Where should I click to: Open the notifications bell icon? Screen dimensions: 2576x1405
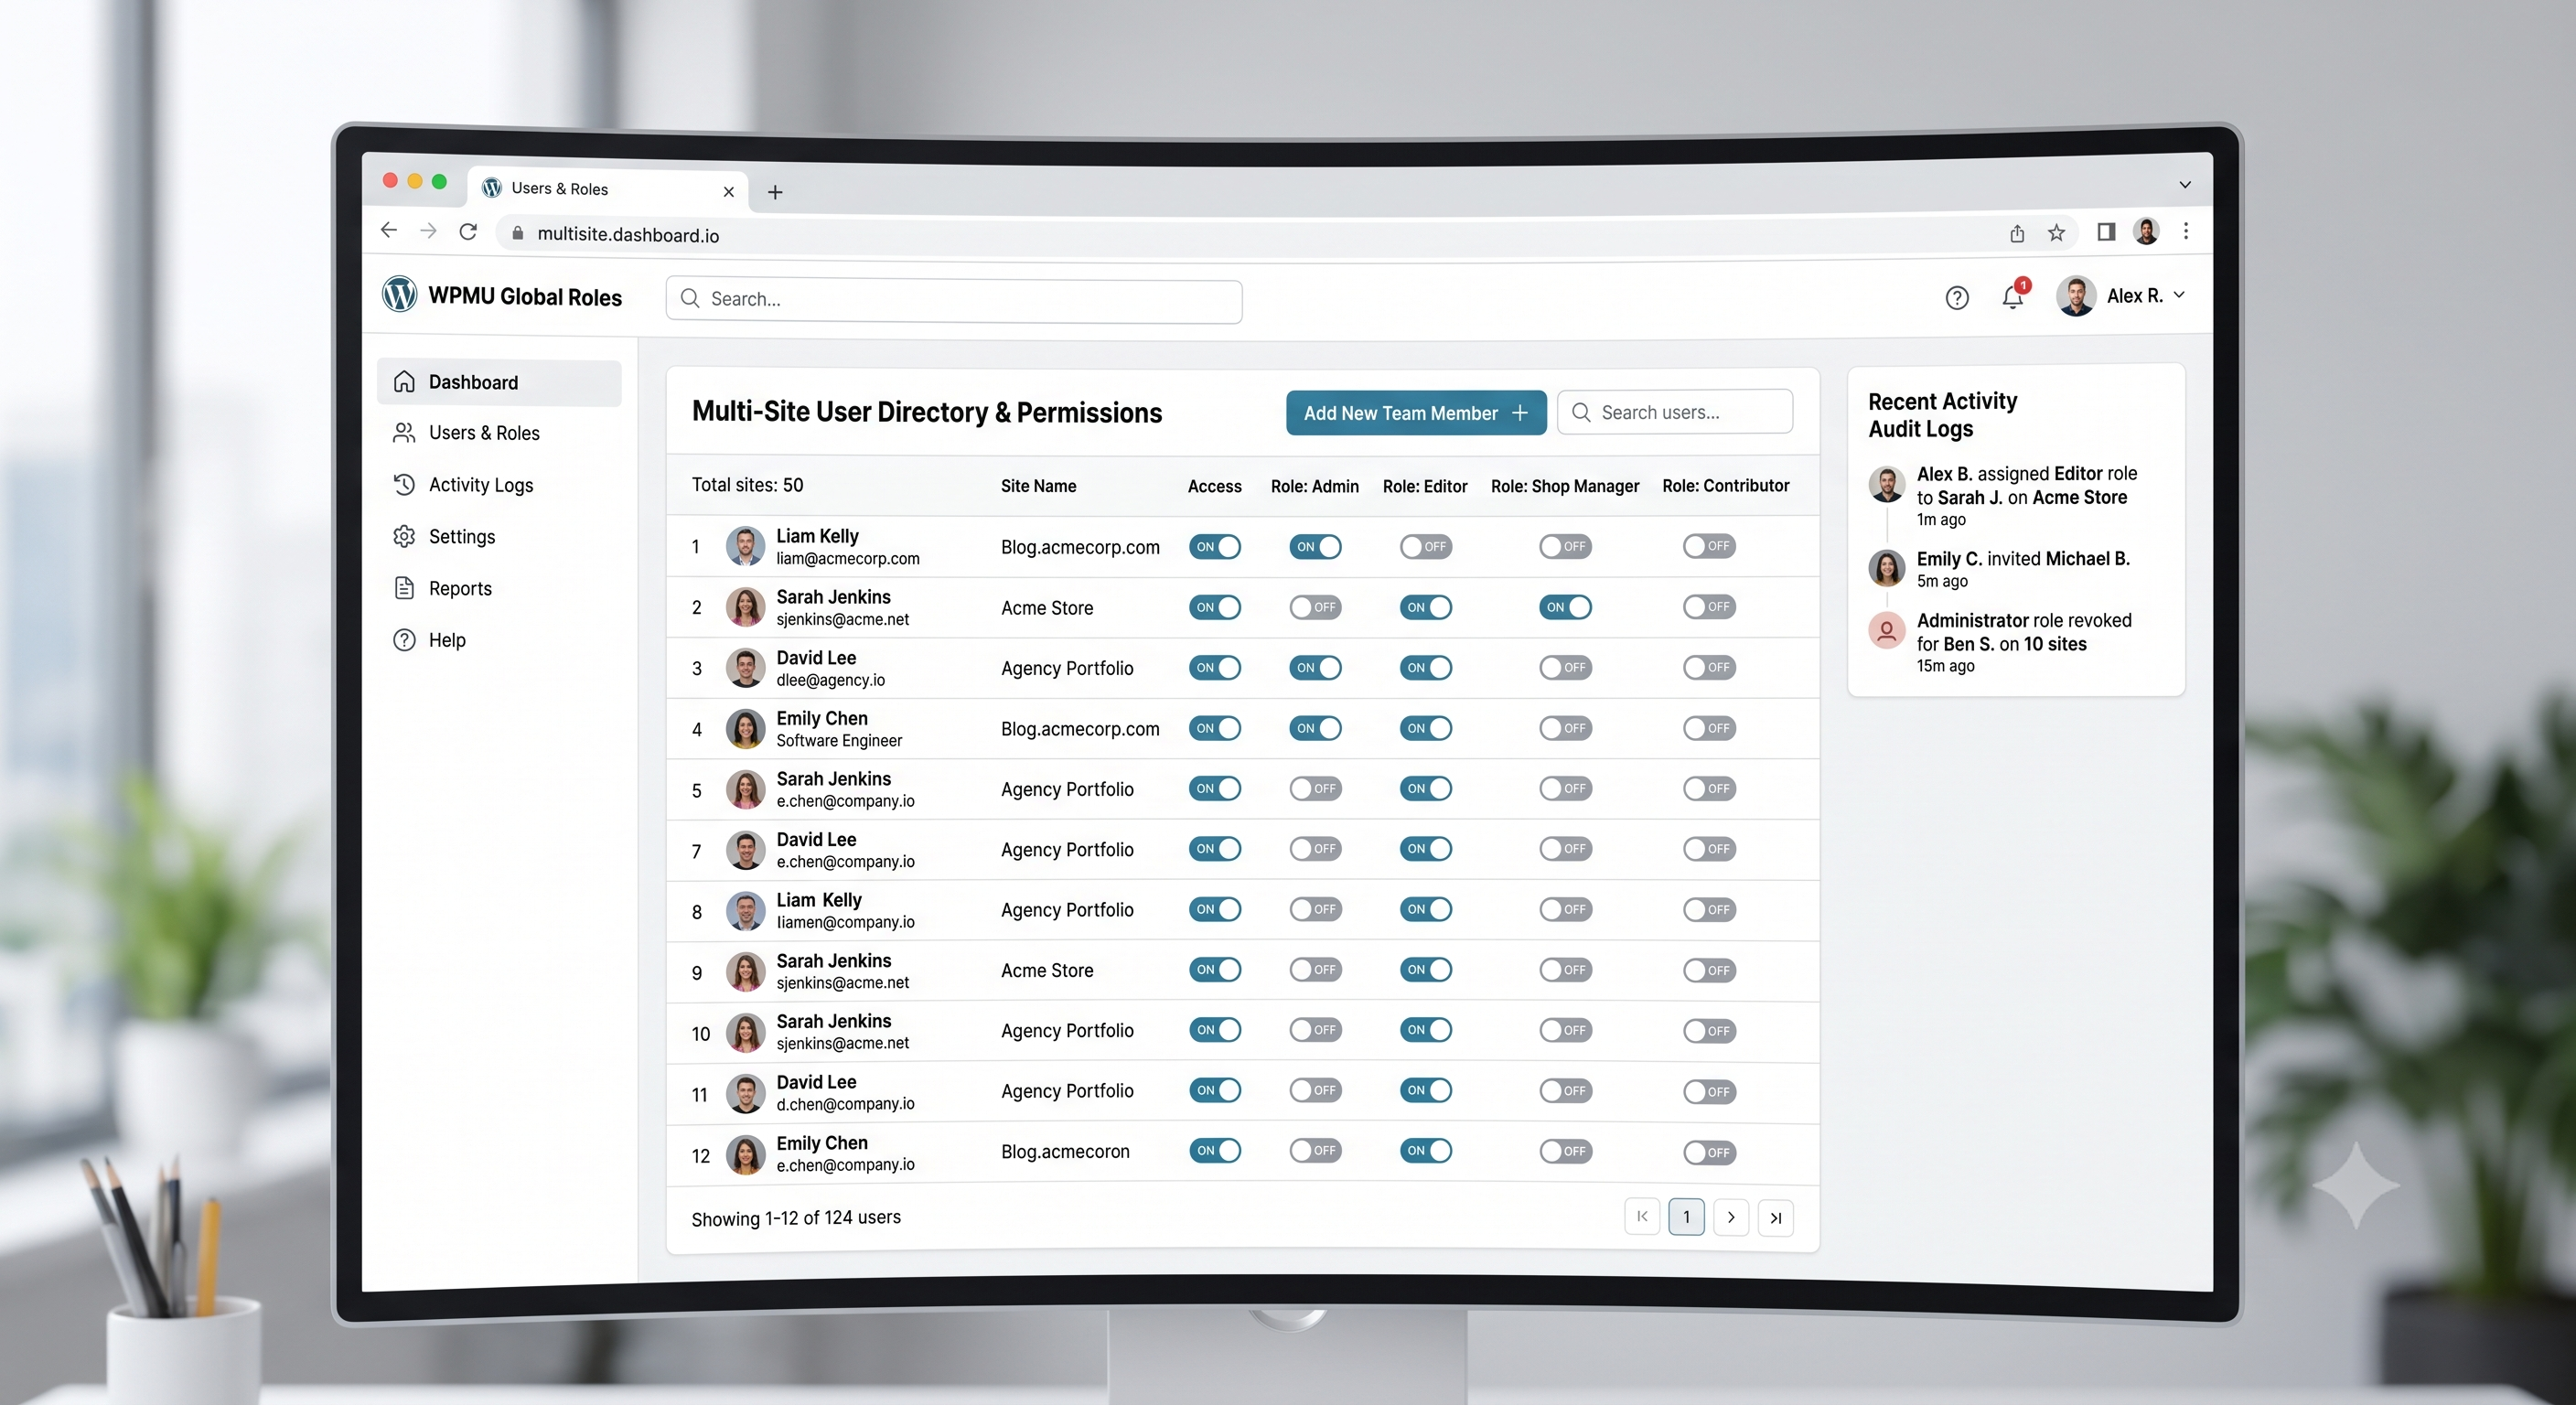pyautogui.click(x=2013, y=297)
